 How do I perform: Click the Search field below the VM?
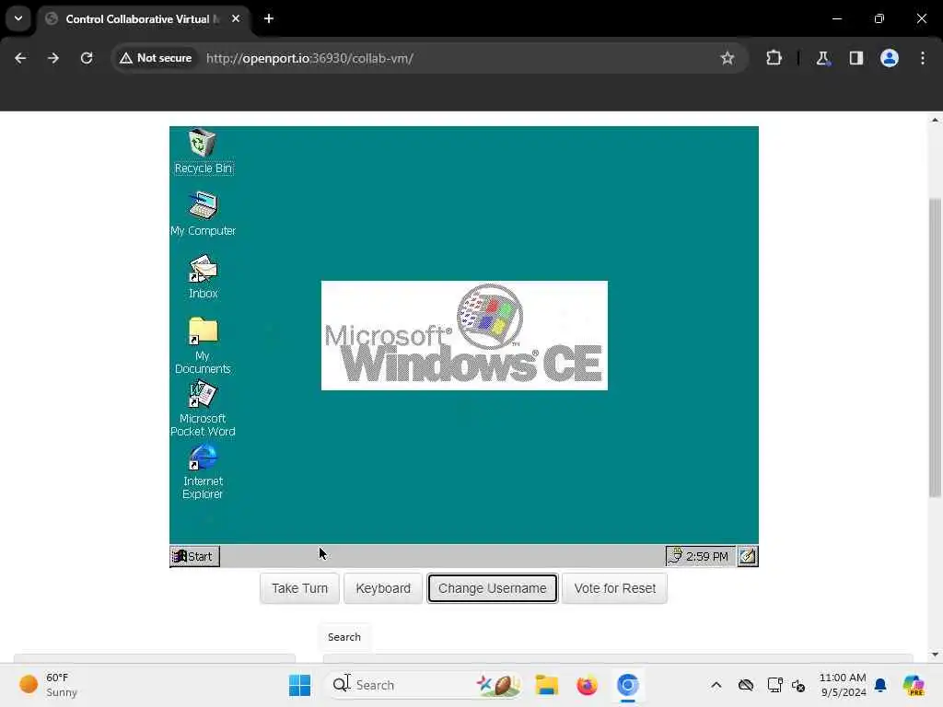(x=344, y=637)
